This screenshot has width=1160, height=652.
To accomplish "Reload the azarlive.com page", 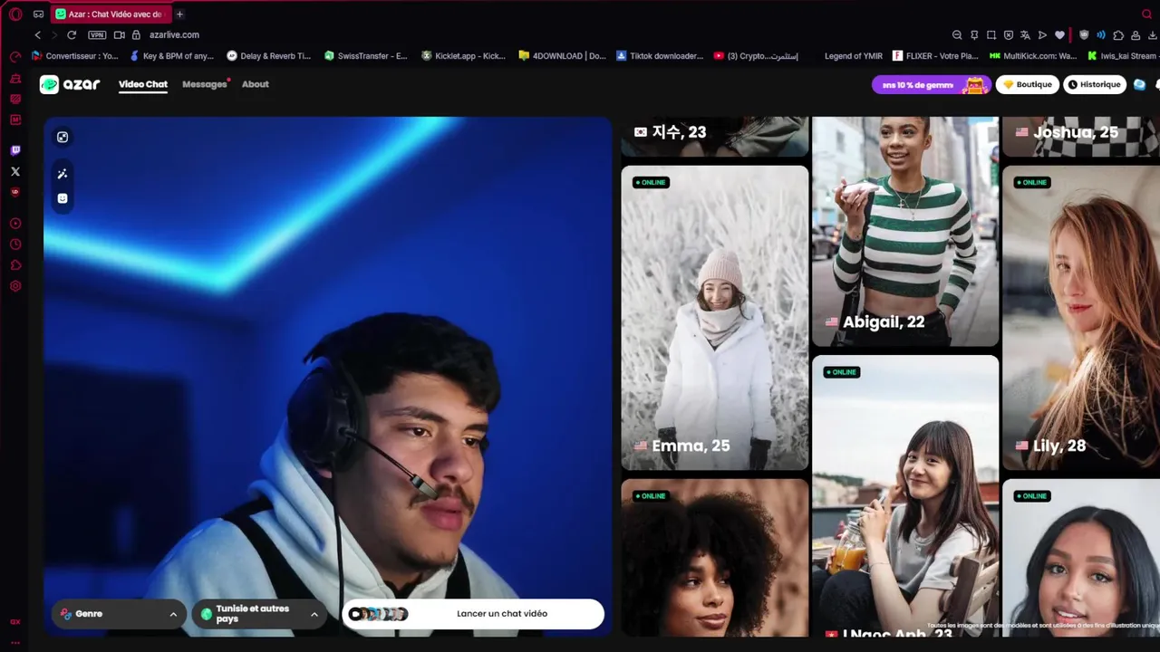I will 72,34.
